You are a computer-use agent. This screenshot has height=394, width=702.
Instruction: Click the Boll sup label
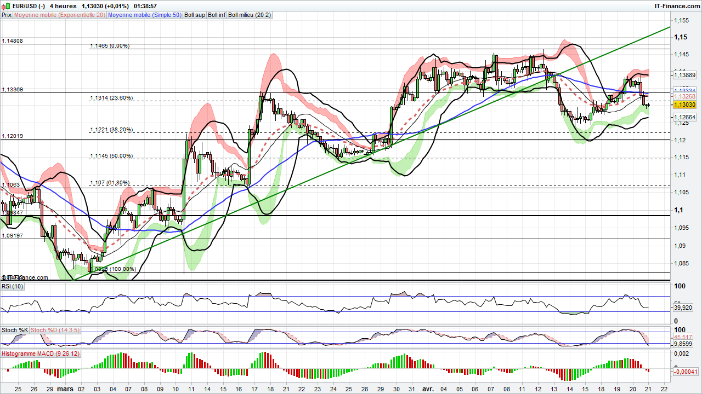click(194, 15)
